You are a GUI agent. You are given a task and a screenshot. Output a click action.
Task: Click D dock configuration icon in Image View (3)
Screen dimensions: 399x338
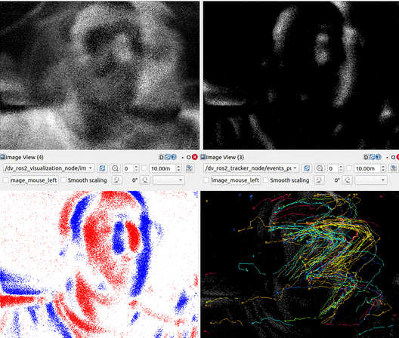pos(366,158)
